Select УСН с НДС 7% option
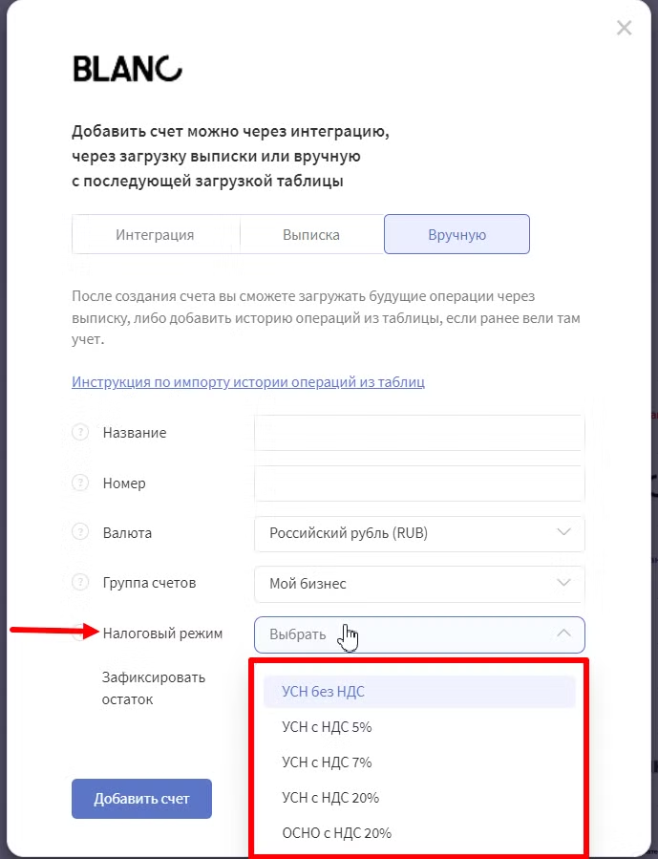Viewport: 658px width, 859px height. pyautogui.click(x=419, y=762)
